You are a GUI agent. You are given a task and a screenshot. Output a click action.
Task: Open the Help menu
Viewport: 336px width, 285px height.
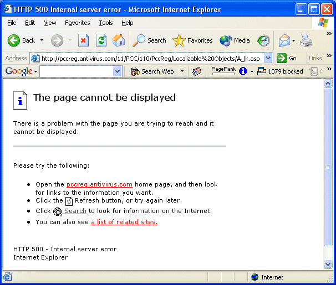point(128,23)
